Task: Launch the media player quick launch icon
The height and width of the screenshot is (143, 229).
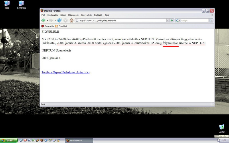Action: pyautogui.click(x=54, y=140)
